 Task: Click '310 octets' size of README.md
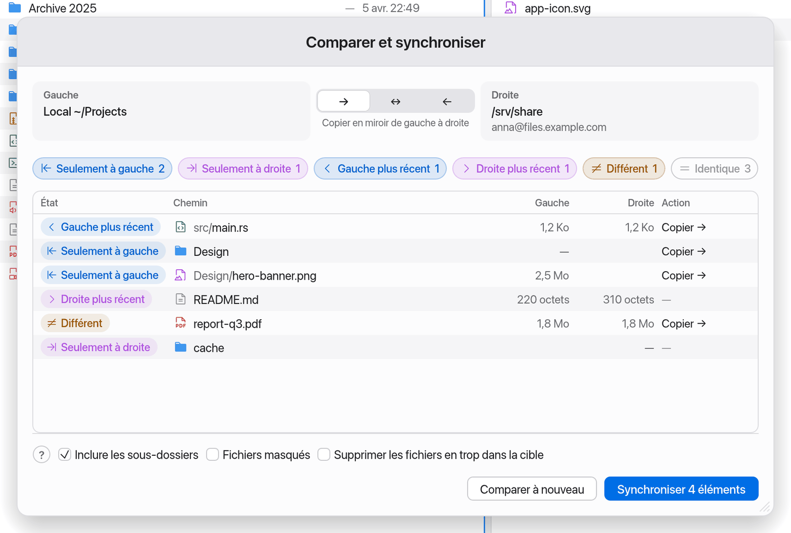[x=628, y=300]
